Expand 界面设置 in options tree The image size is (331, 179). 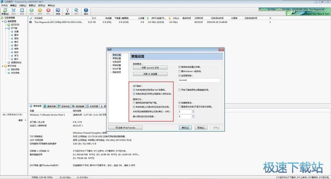point(111,58)
